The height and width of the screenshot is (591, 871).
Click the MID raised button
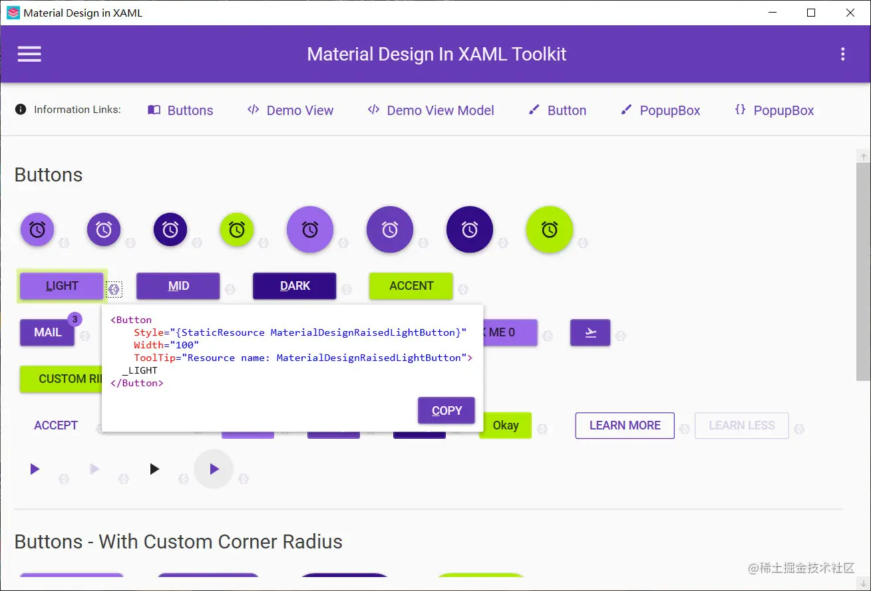click(x=178, y=286)
